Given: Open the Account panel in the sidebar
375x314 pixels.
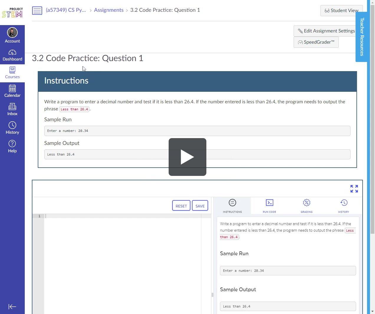Looking at the screenshot, I should click(x=12, y=35).
